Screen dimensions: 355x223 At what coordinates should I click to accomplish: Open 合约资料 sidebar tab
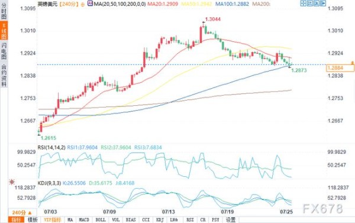[x=4, y=76]
